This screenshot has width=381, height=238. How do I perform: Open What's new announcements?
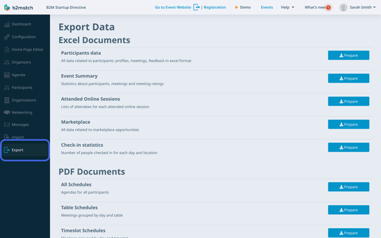click(315, 7)
